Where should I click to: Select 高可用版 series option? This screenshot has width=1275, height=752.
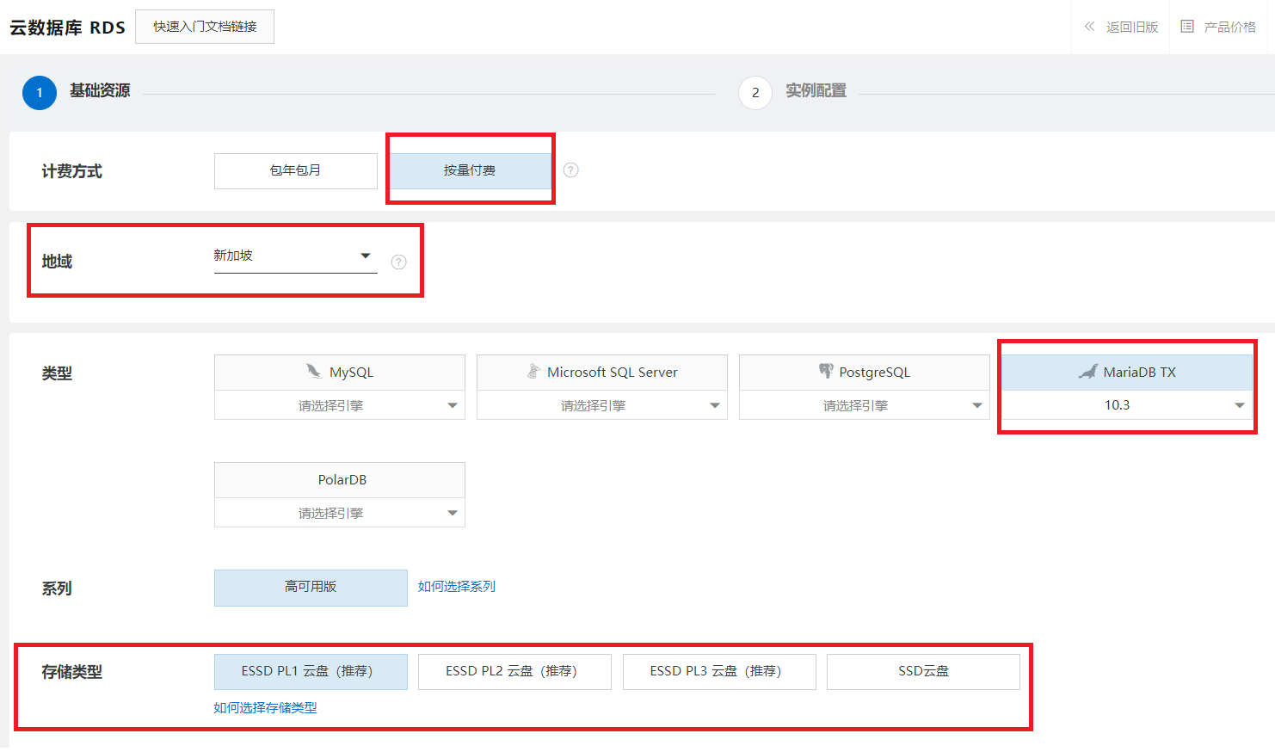pyautogui.click(x=311, y=588)
